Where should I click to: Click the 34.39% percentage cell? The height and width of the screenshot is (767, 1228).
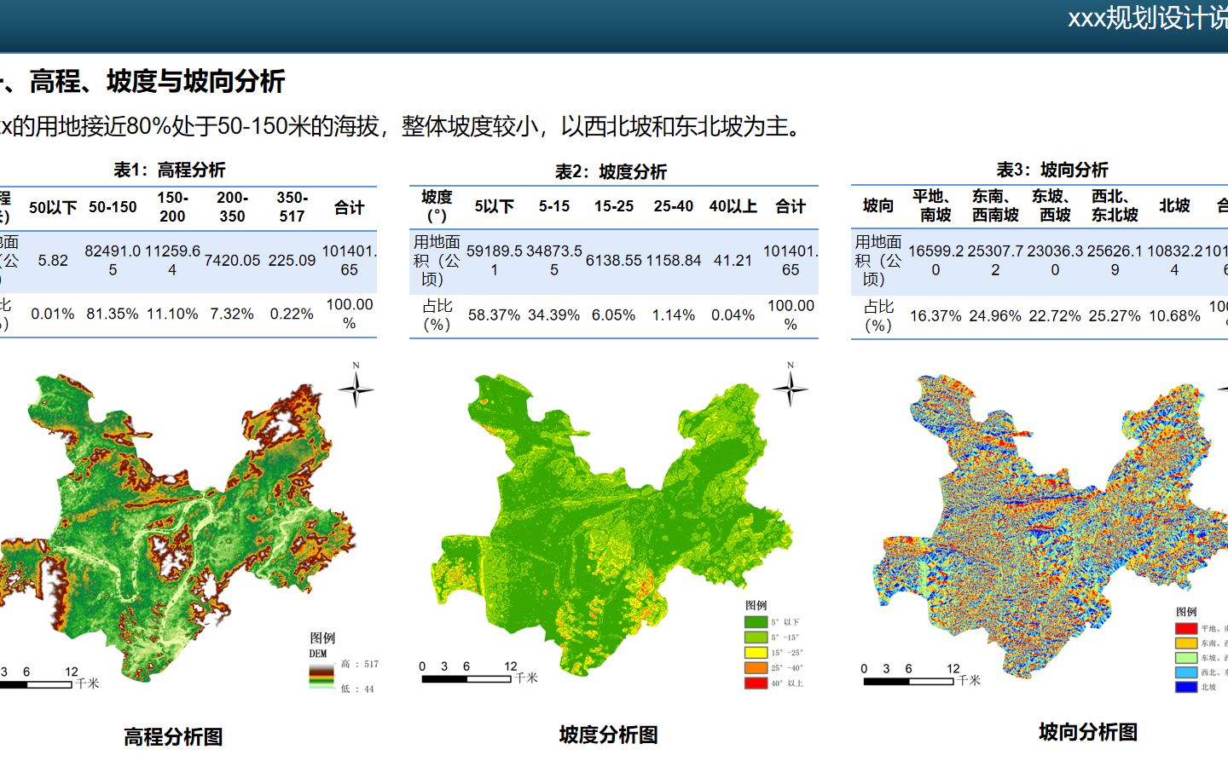coord(554,315)
